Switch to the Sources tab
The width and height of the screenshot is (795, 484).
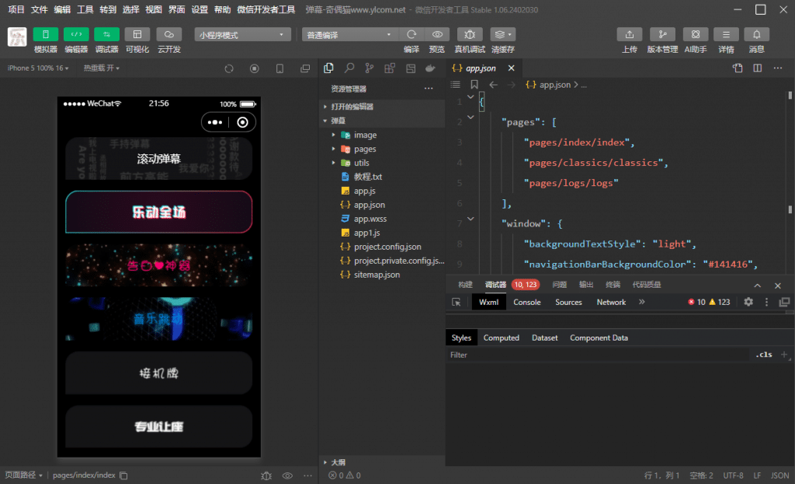[568, 302]
